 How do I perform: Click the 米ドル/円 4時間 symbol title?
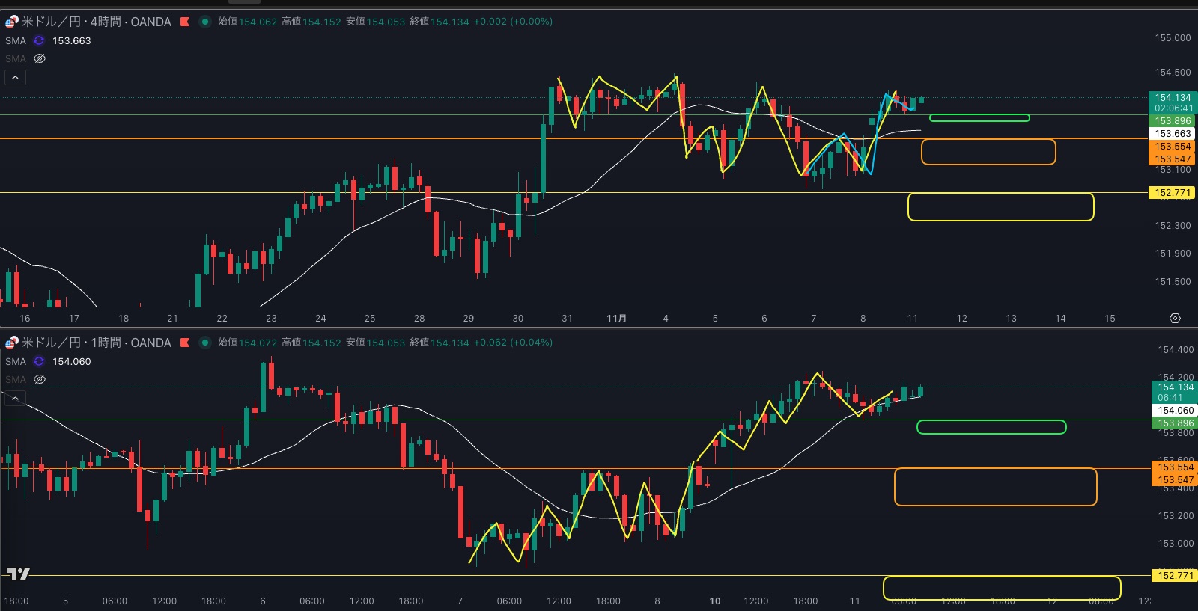(x=97, y=22)
